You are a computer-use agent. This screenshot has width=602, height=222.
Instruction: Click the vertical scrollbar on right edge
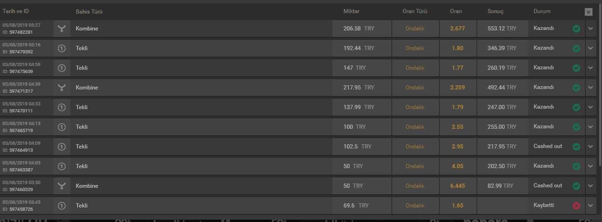click(x=600, y=84)
